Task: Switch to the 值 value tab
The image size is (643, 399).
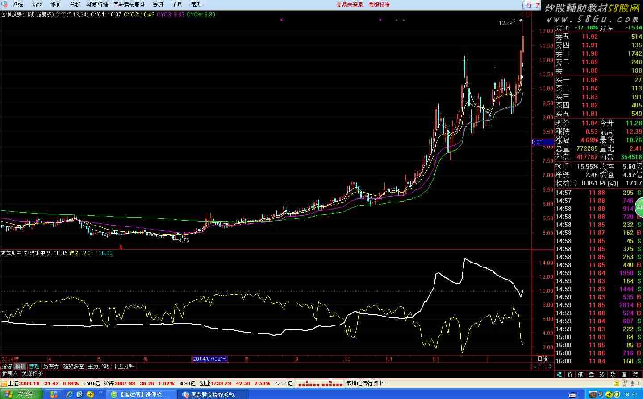Action: click(x=624, y=374)
